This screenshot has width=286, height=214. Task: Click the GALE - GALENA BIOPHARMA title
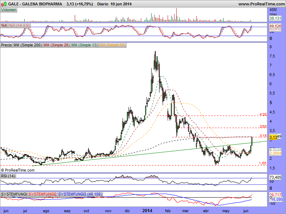(35, 4)
